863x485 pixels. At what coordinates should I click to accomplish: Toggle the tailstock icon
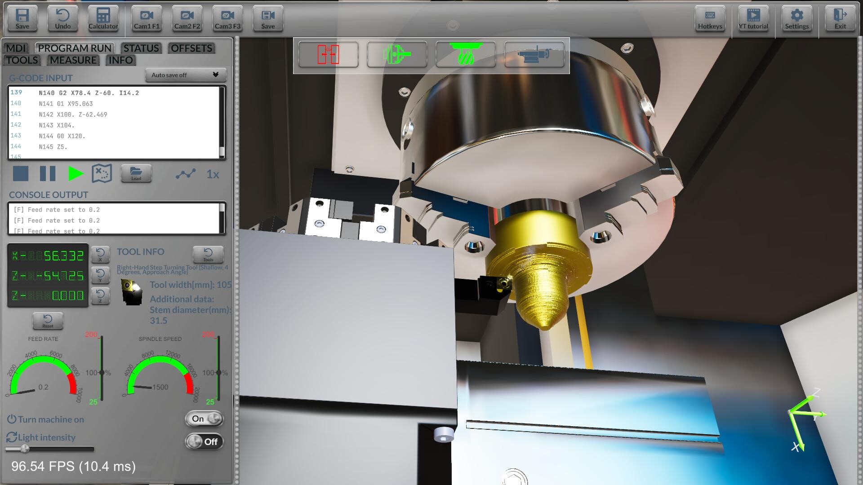(534, 54)
